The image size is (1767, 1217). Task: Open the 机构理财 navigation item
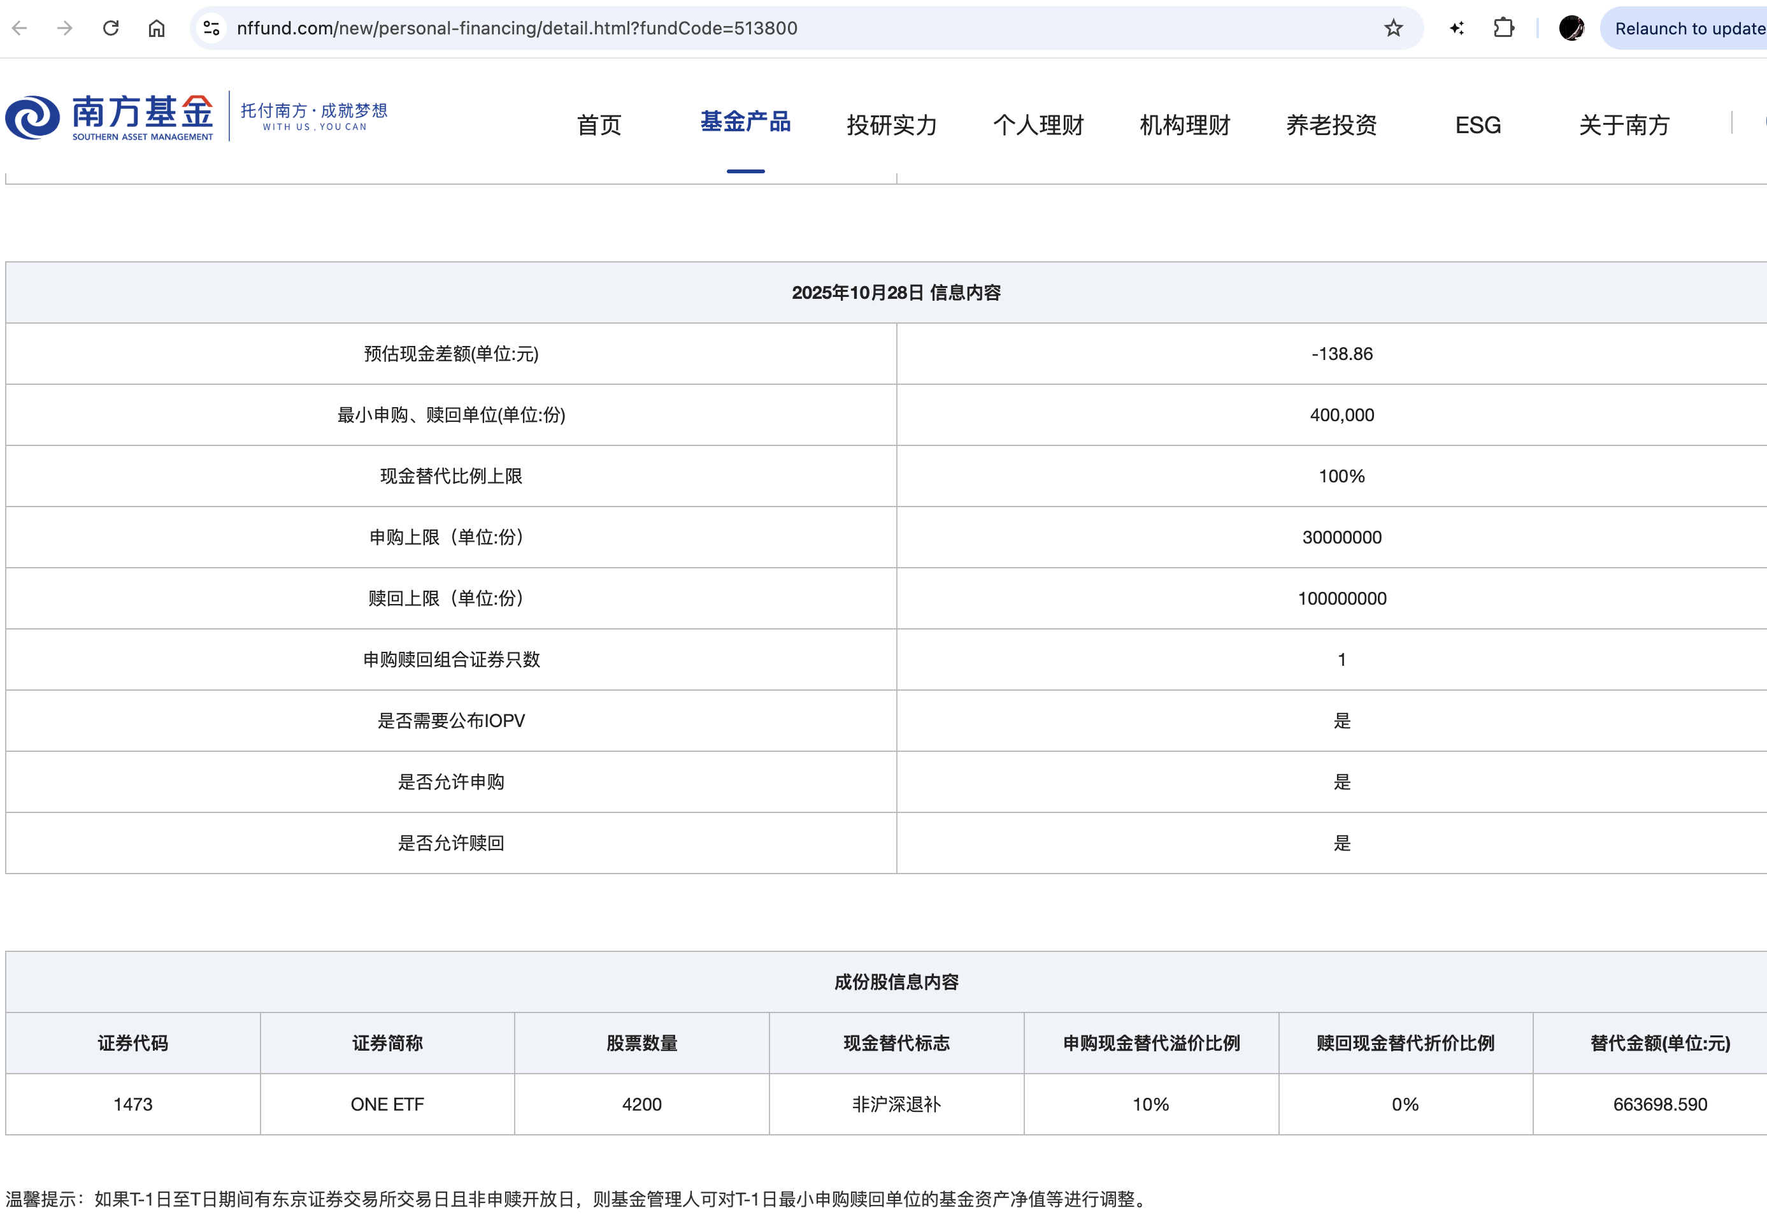point(1184,124)
